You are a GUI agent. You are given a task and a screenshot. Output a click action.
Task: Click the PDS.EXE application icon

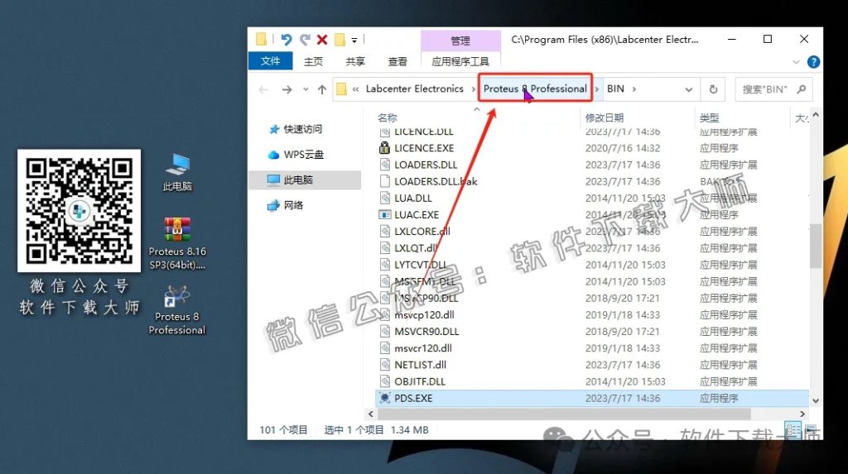point(384,399)
